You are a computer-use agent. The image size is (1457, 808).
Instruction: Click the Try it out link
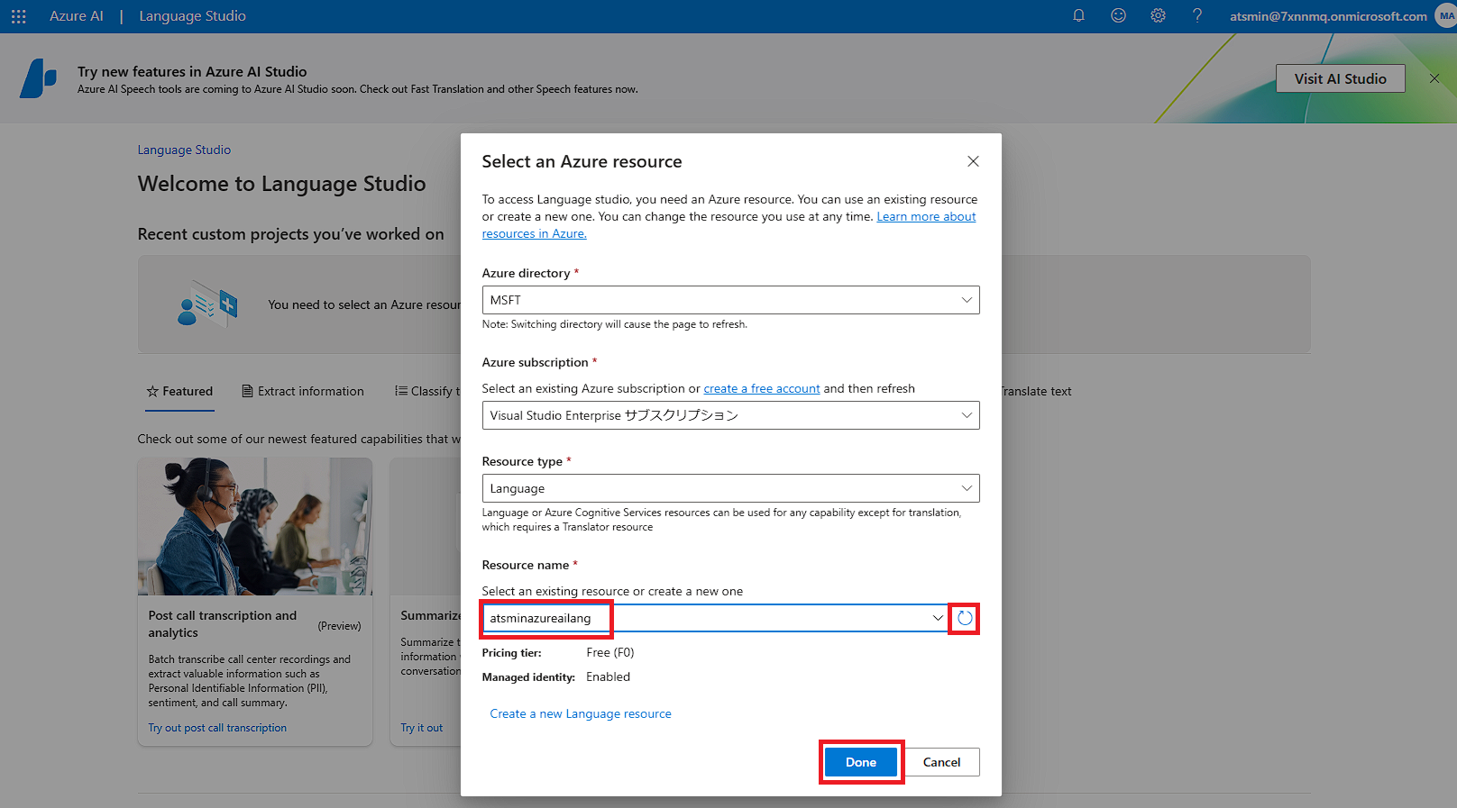pyautogui.click(x=422, y=728)
